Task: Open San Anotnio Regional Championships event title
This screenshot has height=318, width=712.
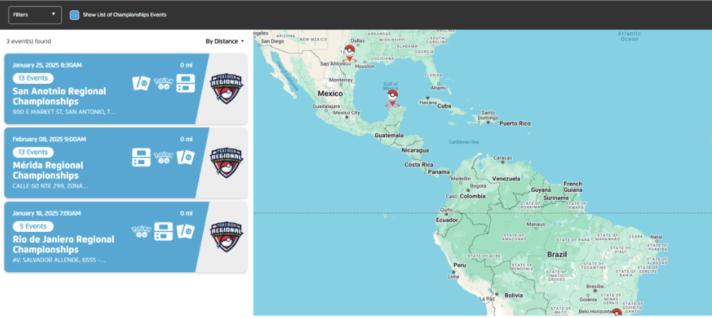Action: 59,97
